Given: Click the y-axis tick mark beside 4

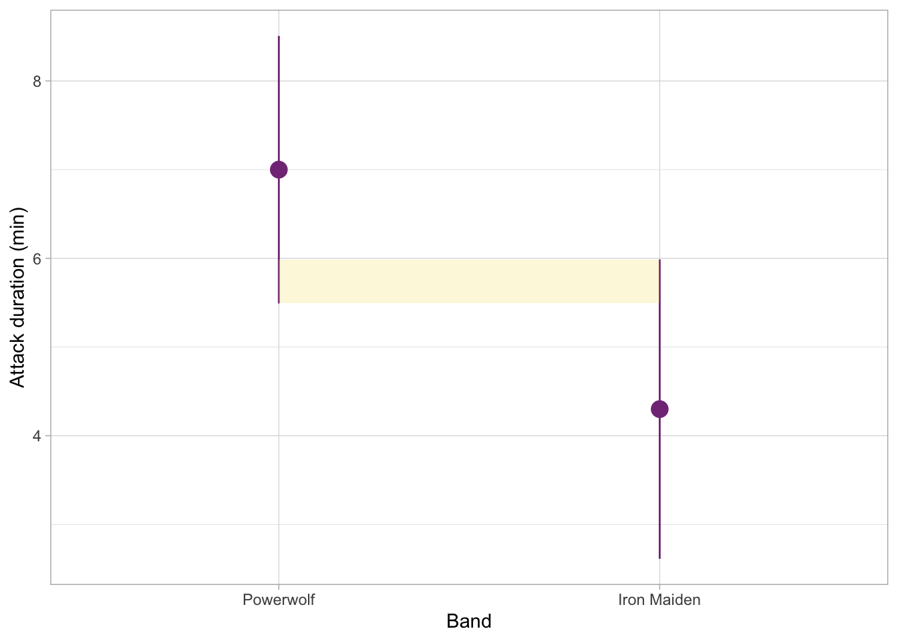Looking at the screenshot, I should [47, 435].
